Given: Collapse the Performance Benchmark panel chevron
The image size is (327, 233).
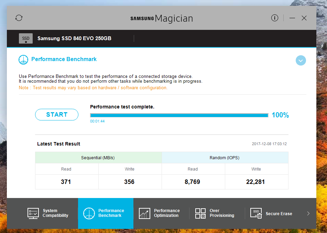Looking at the screenshot, I should 301,60.
